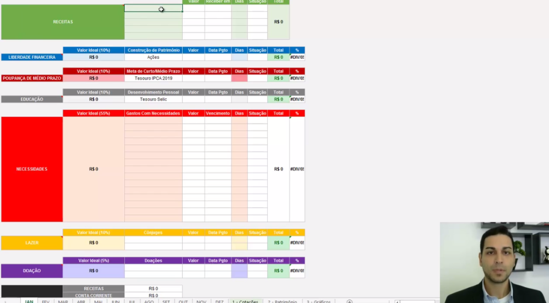This screenshot has height=303, width=549.
Task: Click the yellow LAZER label cell
Action: point(31,243)
